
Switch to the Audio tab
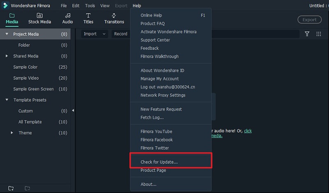(x=67, y=19)
